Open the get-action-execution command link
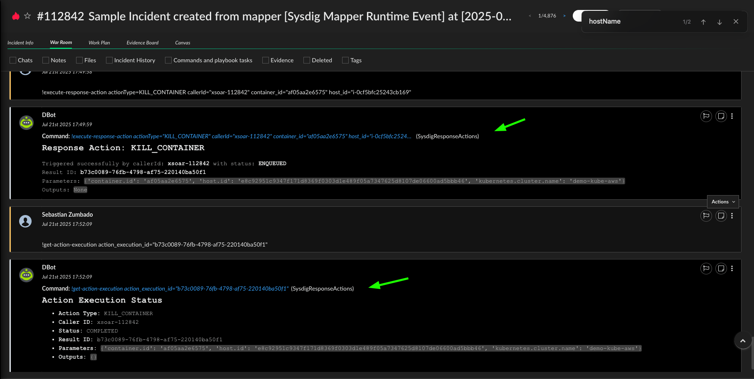This screenshot has width=754, height=379. click(x=180, y=289)
